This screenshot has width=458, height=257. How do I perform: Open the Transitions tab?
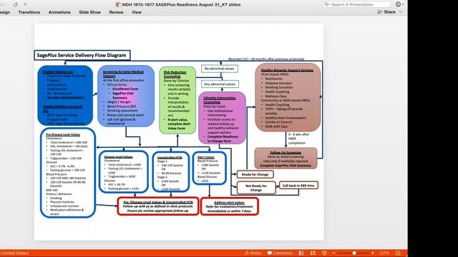(29, 12)
